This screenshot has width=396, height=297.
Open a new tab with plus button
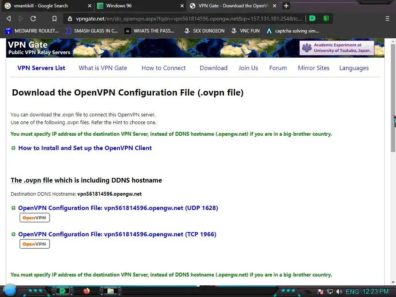click(286, 6)
